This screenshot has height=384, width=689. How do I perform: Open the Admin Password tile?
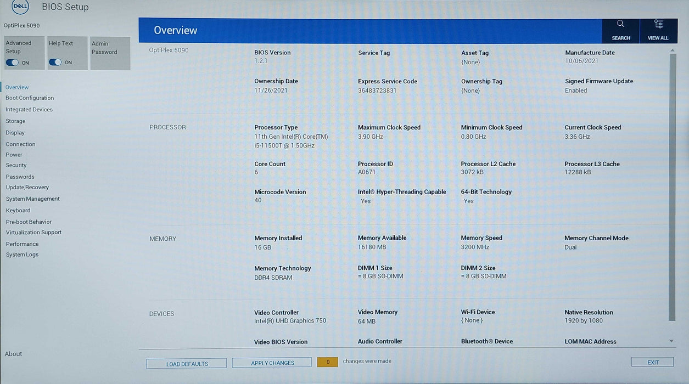(x=110, y=53)
